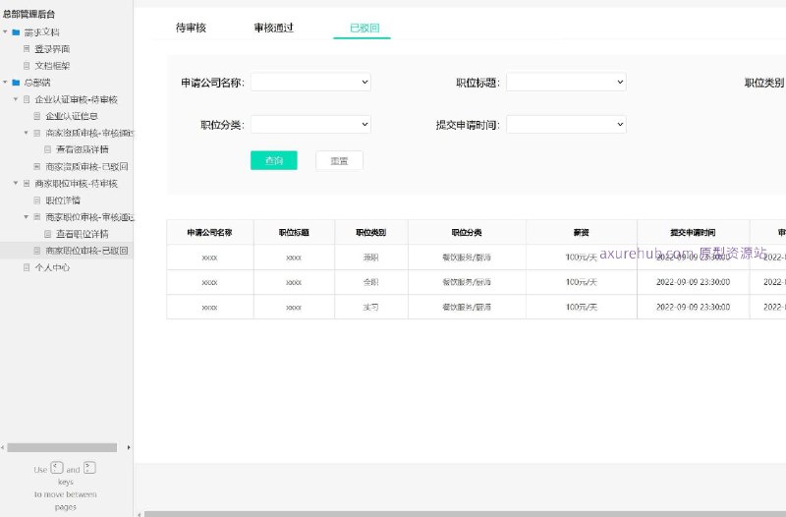The width and height of the screenshot is (786, 517).
Task: Select 商家职位审核-已驳回 in the tree
Action: pos(86,251)
